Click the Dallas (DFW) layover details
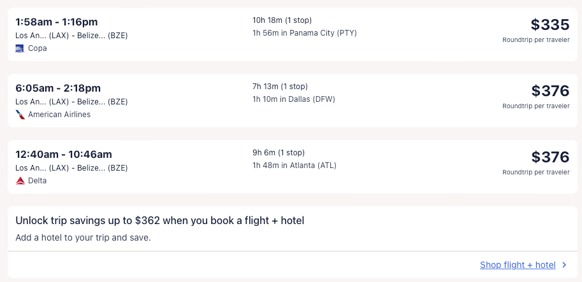The height and width of the screenshot is (282, 582). [294, 99]
